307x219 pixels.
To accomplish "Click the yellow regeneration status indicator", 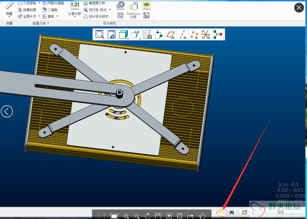I will pyautogui.click(x=221, y=212).
